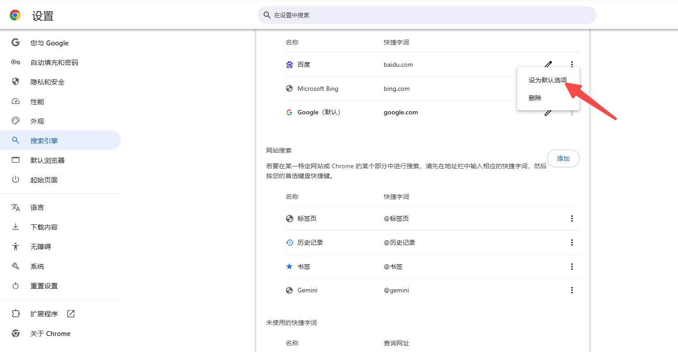The height and width of the screenshot is (352, 678).
Task: Click the speedometer icon for performance
Action: point(16,101)
